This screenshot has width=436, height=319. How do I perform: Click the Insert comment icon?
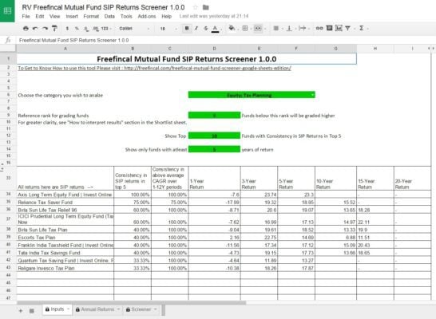click(x=329, y=28)
